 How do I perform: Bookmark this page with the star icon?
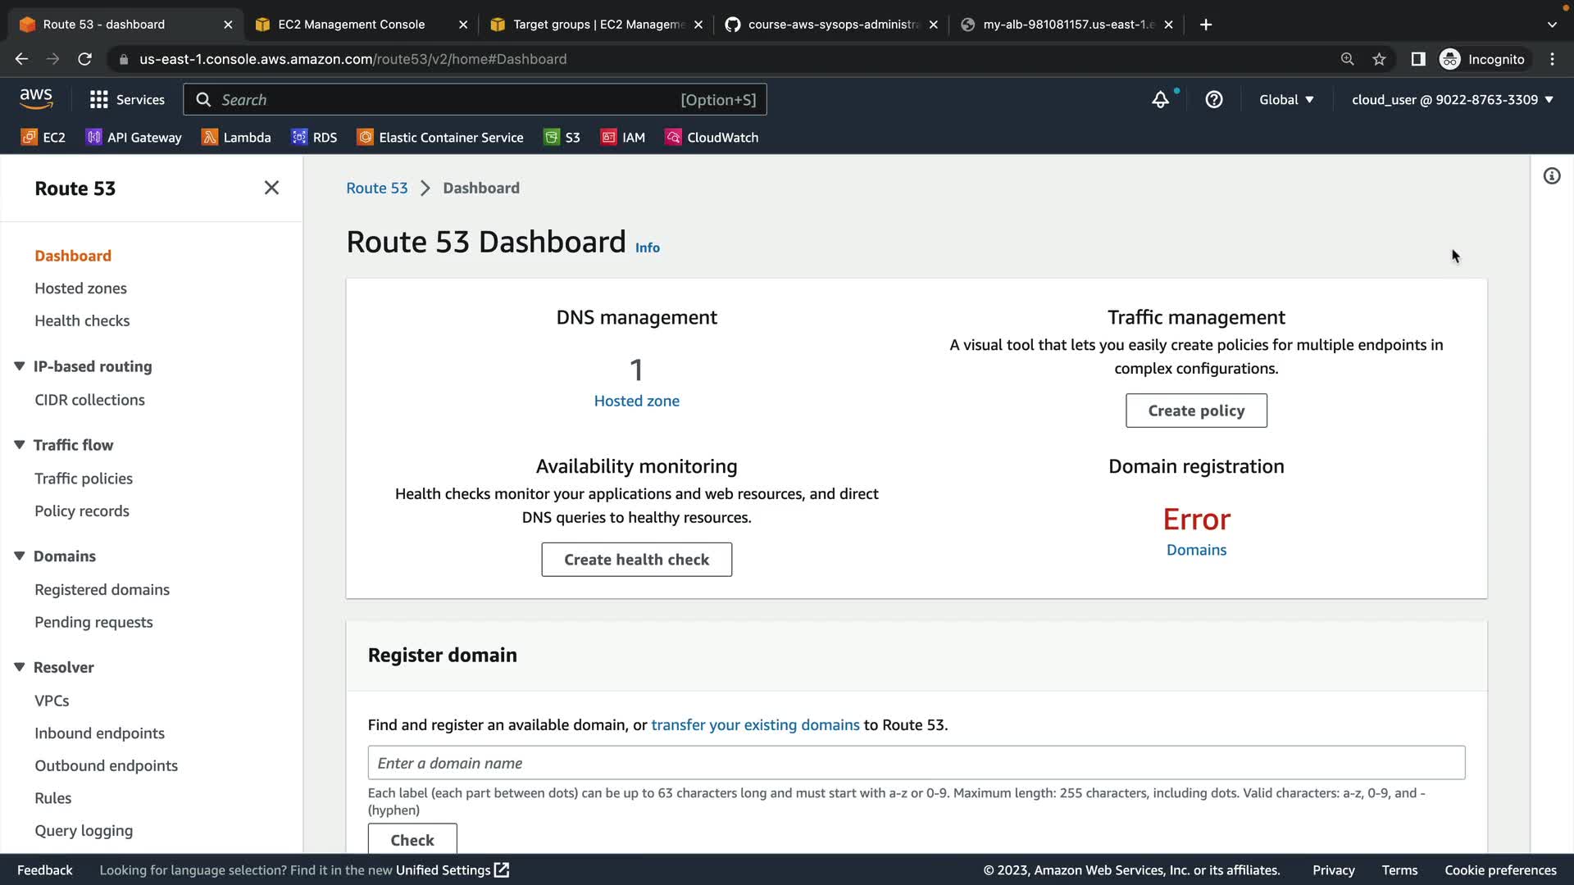(x=1379, y=59)
